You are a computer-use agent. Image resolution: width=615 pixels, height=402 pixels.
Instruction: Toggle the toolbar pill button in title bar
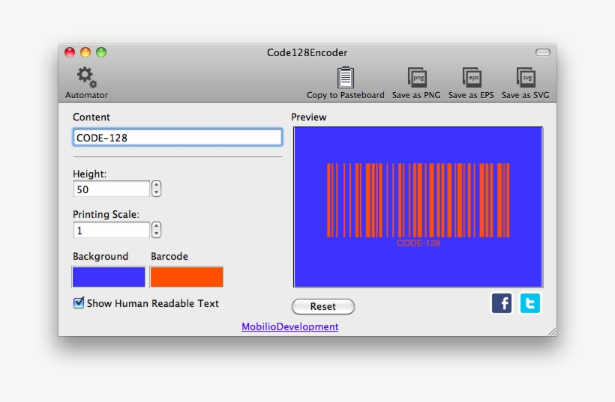point(542,52)
